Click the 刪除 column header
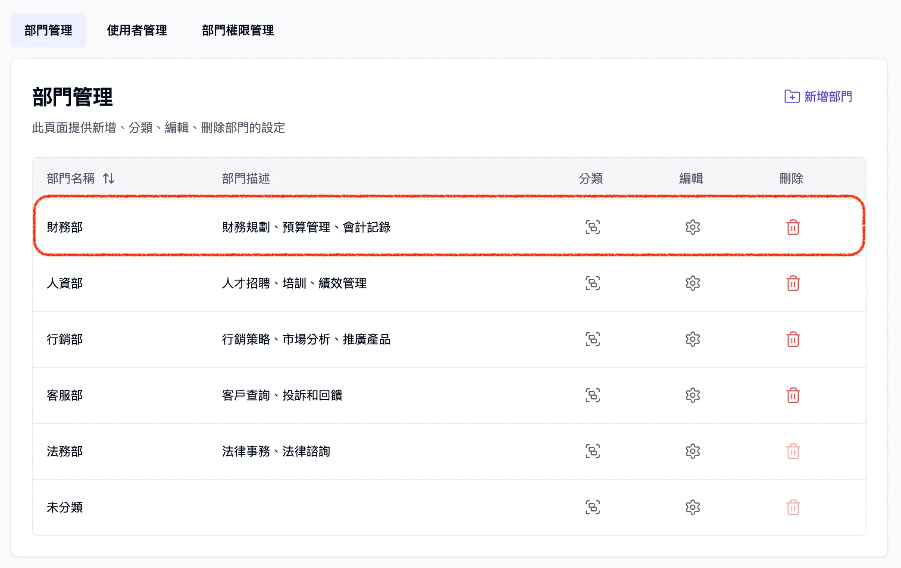Image resolution: width=901 pixels, height=568 pixels. point(792,178)
